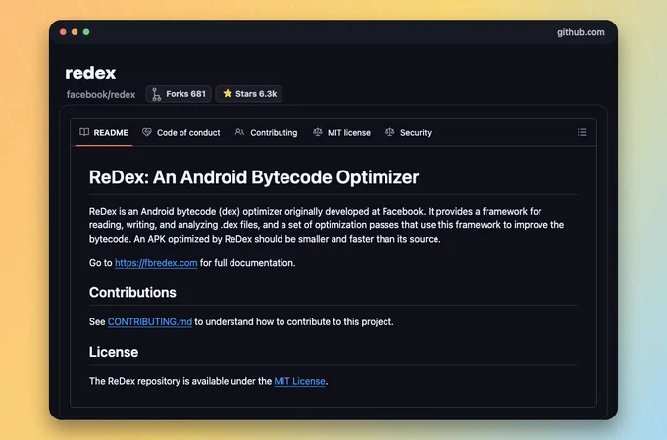Screen dimensions: 667x440
Task: Open the CONTRIBUTING.md link
Action: (150, 322)
